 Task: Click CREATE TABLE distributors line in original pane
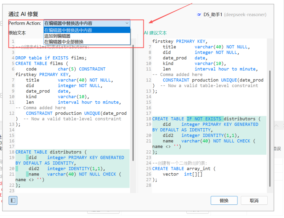coord(51,152)
